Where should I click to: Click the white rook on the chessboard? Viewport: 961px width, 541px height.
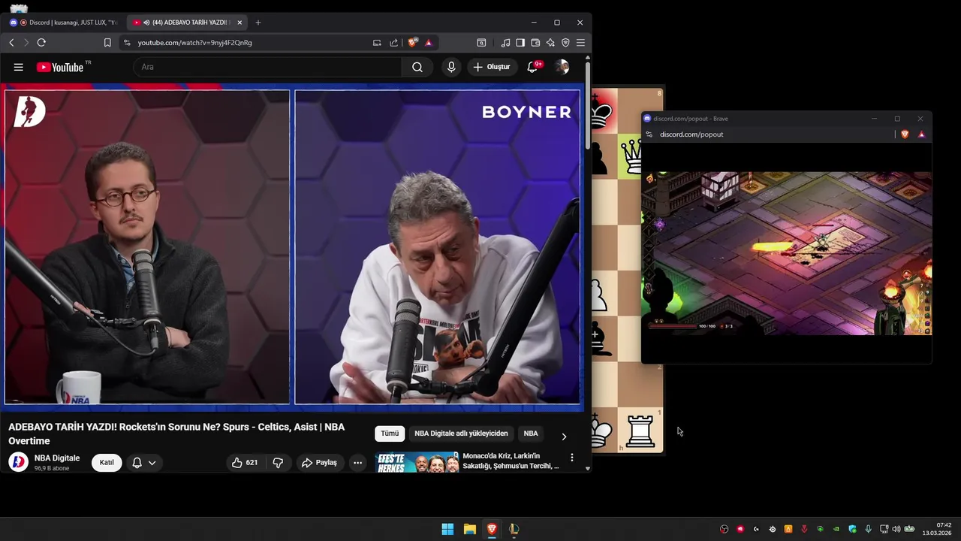pos(640,431)
